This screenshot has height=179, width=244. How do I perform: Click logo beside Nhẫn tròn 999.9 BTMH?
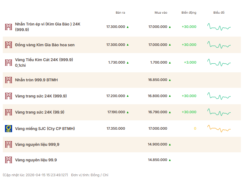[x=8, y=80]
